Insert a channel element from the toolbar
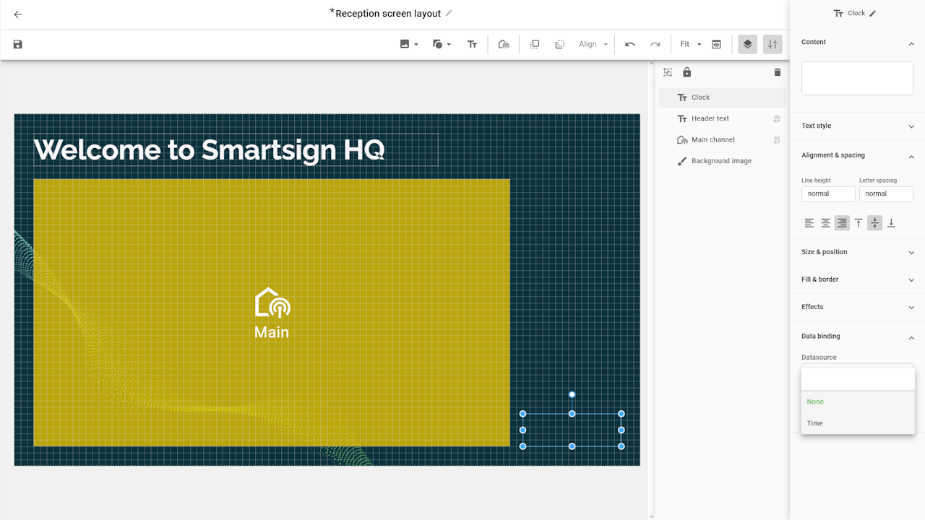This screenshot has height=520, width=925. click(x=504, y=45)
